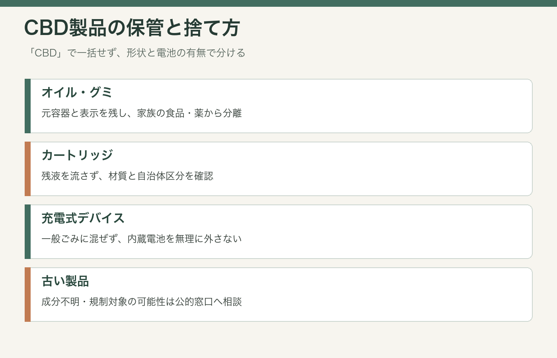Select text 一般ごみに混ぜず、内蔵電池を無理に外さない
Image resolution: width=557 pixels, height=358 pixels.
[142, 239]
